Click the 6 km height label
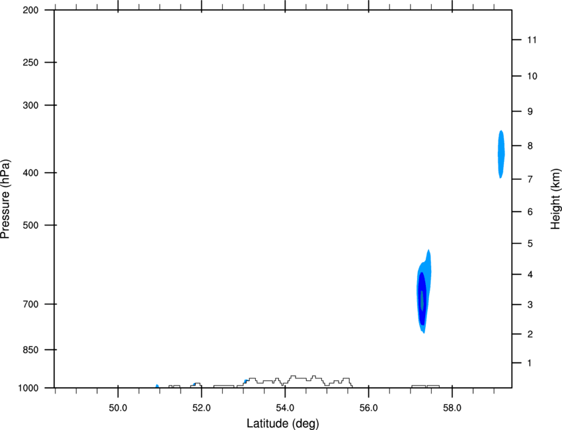The width and height of the screenshot is (562, 430). point(530,212)
